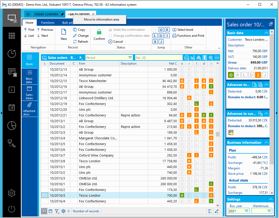Click the Confirm button
This screenshot has height=218, width=279.
click(99, 35)
